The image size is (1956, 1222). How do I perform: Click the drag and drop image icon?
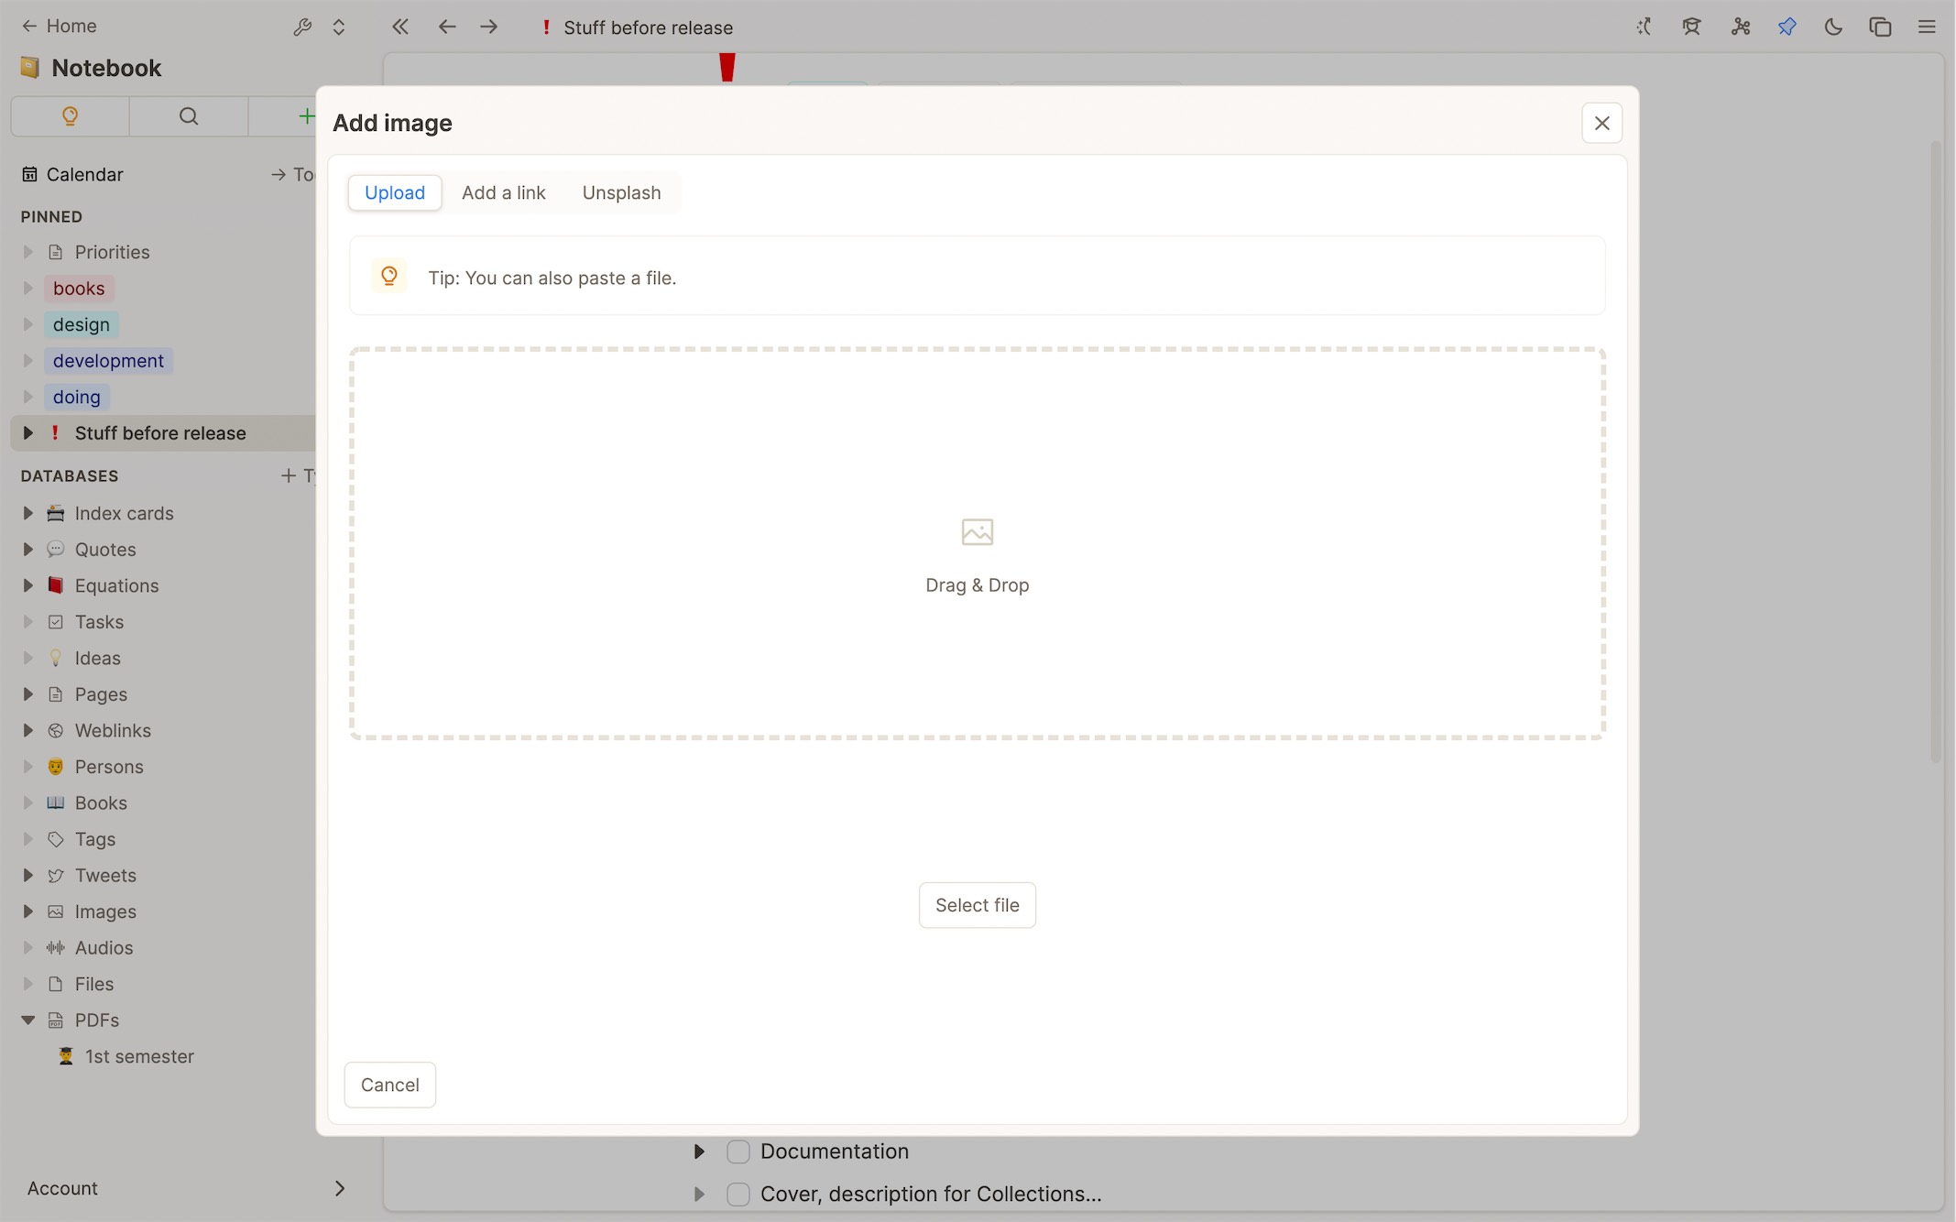978,532
